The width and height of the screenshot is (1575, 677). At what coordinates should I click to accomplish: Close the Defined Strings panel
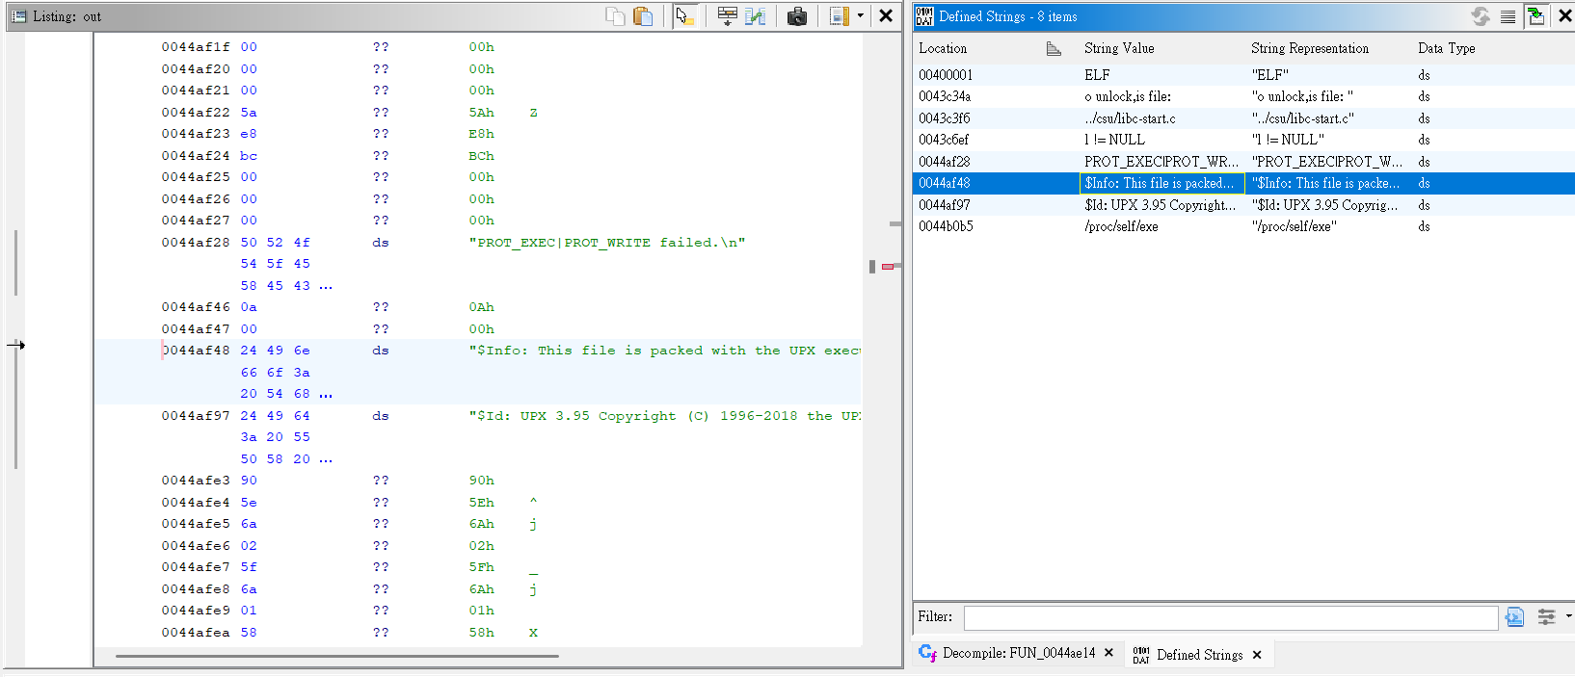pos(1565,16)
